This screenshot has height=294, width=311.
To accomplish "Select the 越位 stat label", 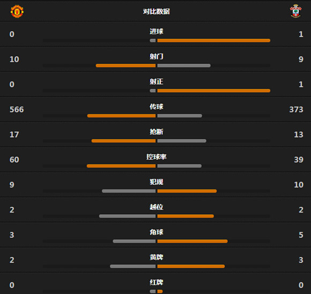I will coord(156,207).
